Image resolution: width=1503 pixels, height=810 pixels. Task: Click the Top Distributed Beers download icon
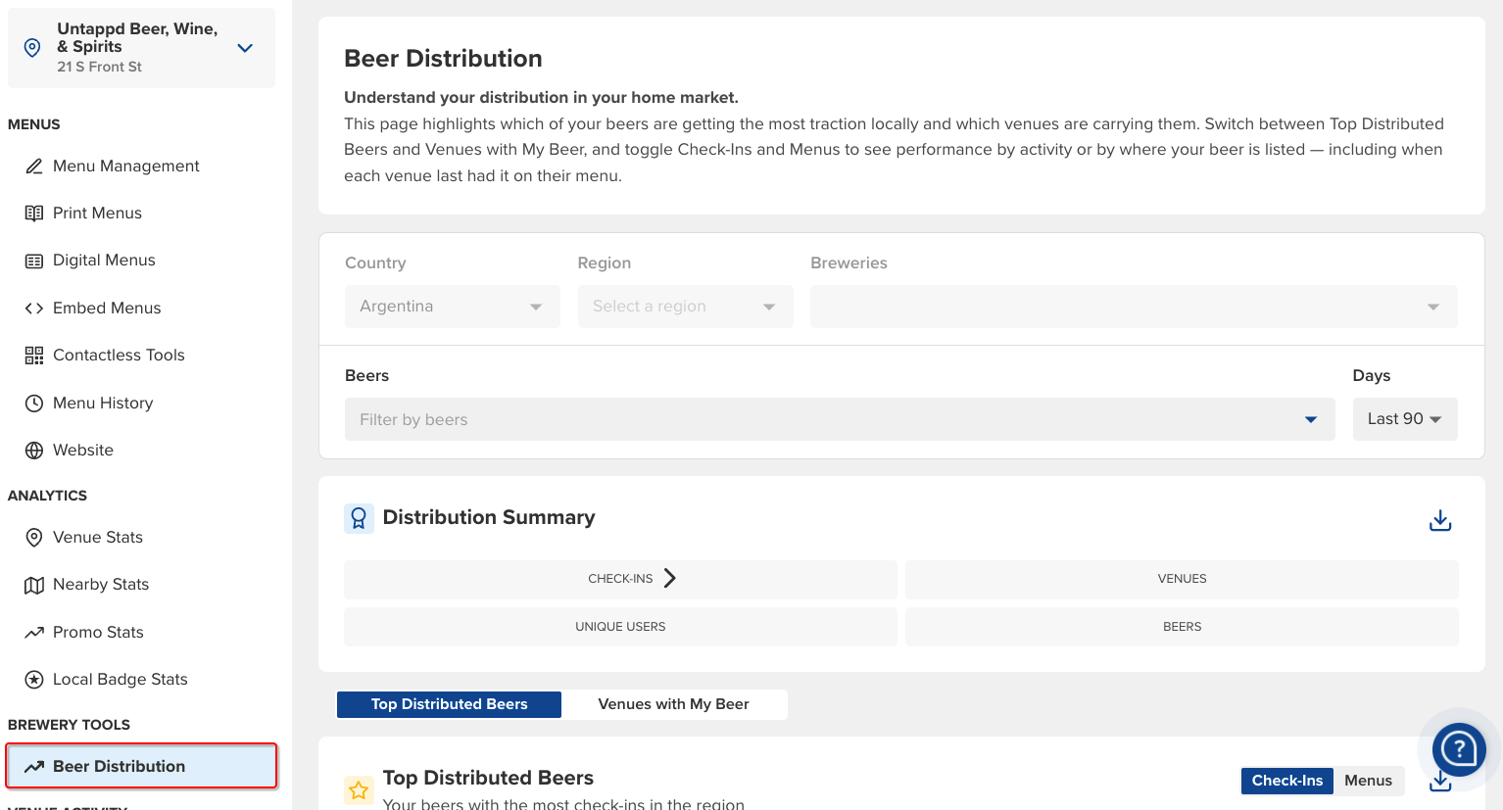(1439, 783)
